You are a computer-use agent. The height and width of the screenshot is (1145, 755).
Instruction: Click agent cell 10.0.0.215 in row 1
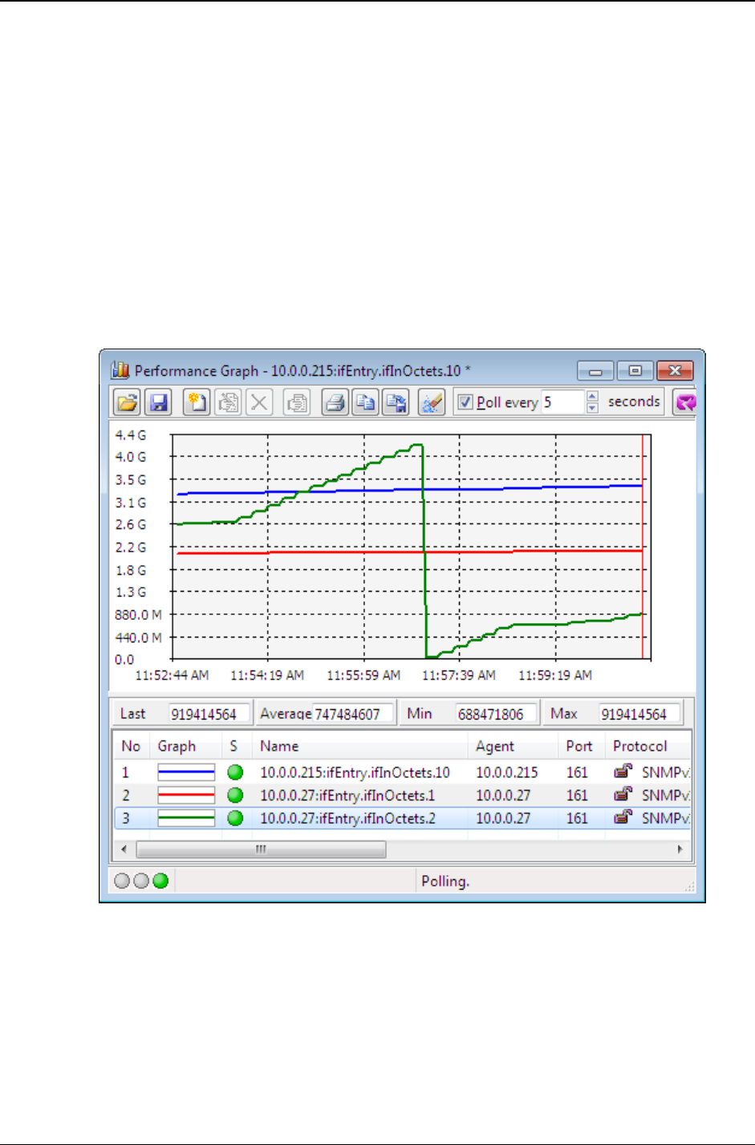[506, 772]
